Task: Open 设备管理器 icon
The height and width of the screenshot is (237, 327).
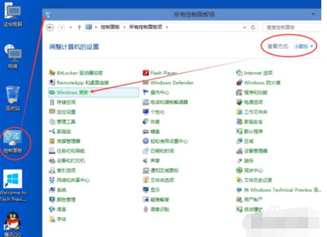Action: (239, 151)
